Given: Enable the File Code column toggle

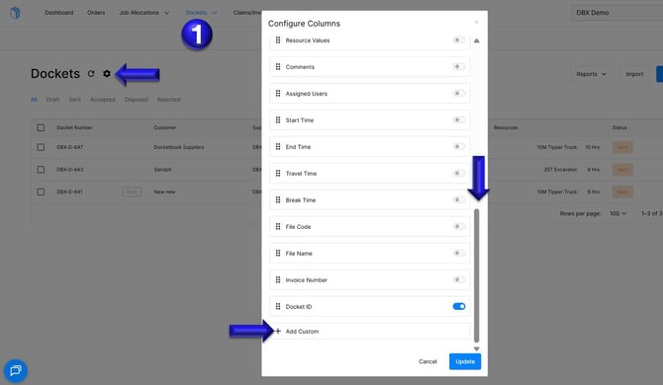Looking at the screenshot, I should 459,226.
